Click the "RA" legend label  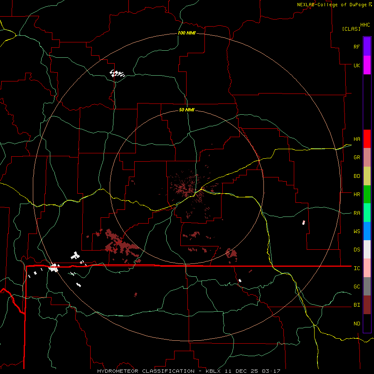tap(357, 213)
